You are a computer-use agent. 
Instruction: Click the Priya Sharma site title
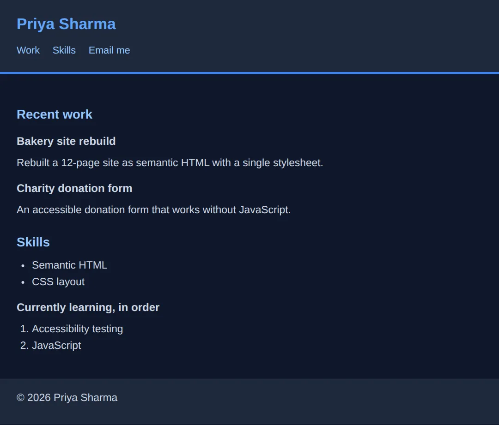(x=66, y=24)
